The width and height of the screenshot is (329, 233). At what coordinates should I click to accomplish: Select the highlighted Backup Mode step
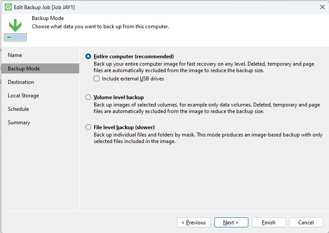pos(24,69)
